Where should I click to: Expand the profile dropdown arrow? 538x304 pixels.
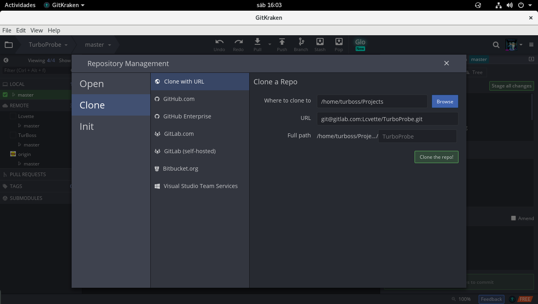[521, 45]
